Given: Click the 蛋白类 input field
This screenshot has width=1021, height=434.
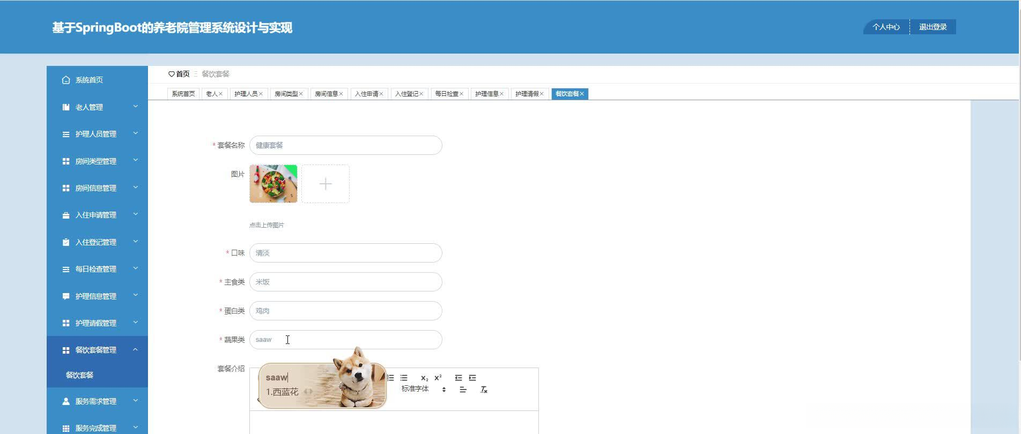Looking at the screenshot, I should click(x=346, y=311).
